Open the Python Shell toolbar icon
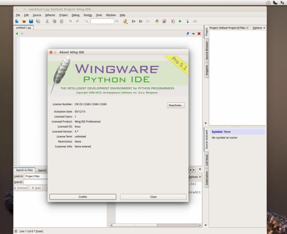The height and width of the screenshot is (234, 287). (x=157, y=22)
